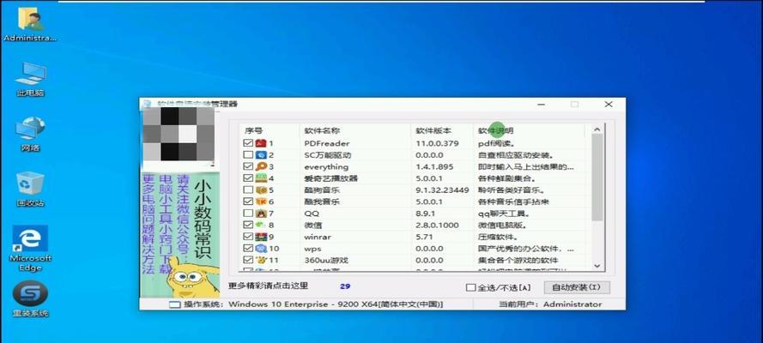Select the 微信 name cell

[x=313, y=225]
